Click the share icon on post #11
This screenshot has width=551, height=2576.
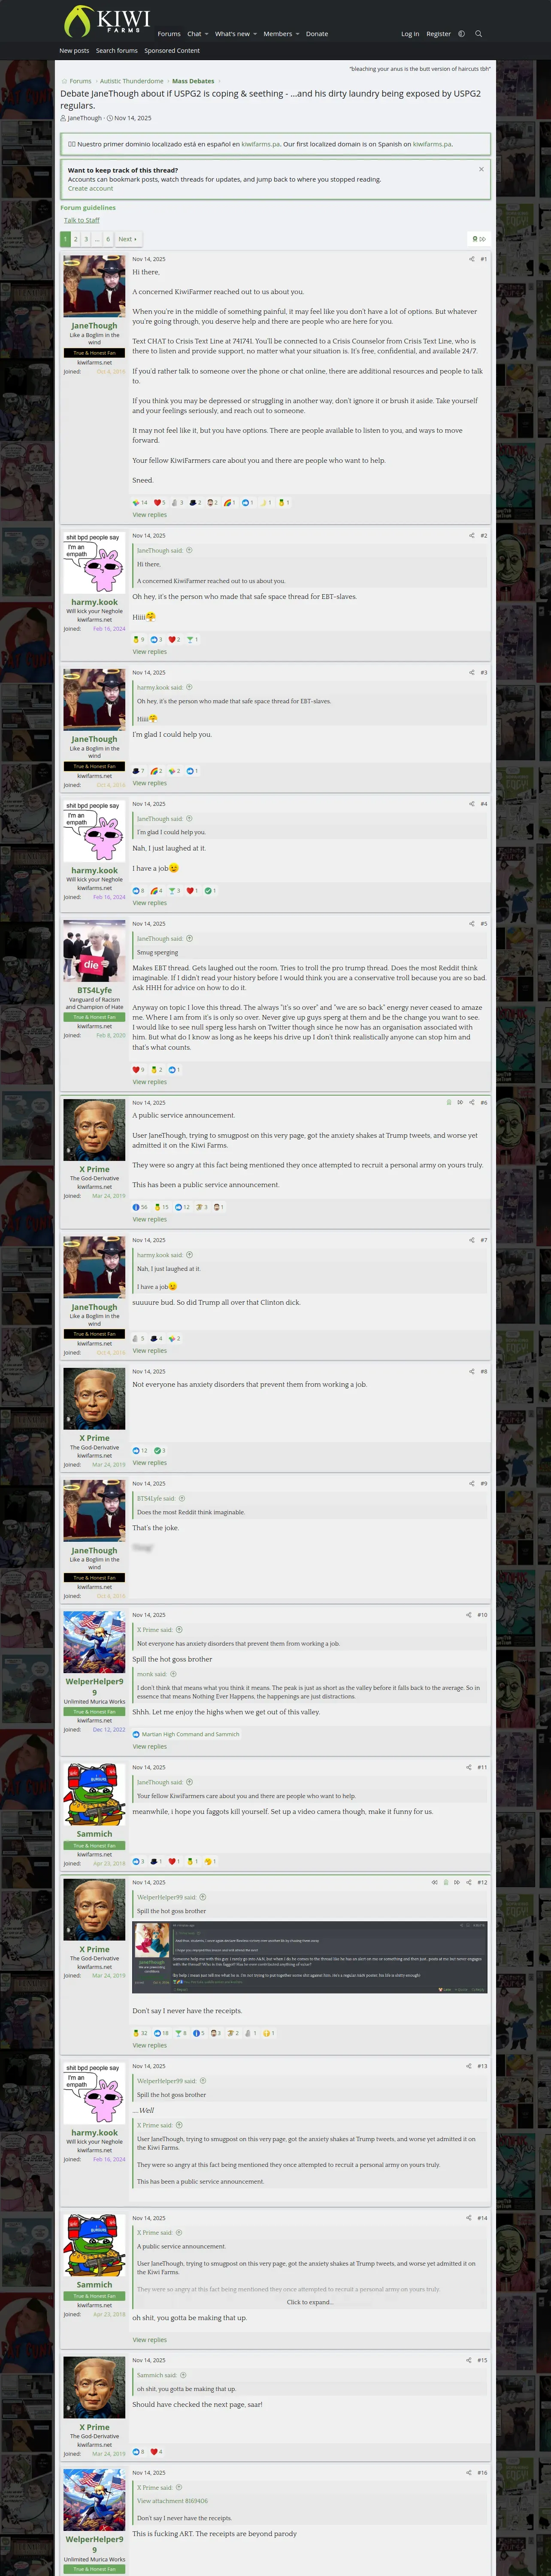click(468, 1767)
